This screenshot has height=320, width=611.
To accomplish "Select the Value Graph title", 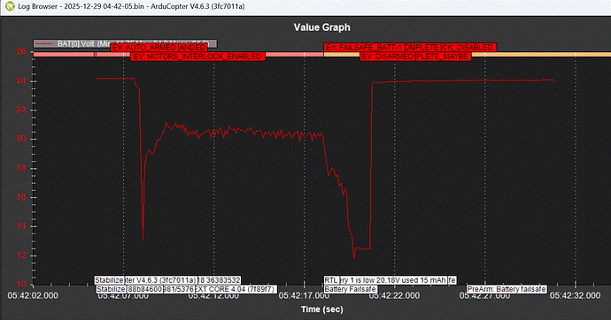I will pyautogui.click(x=321, y=27).
